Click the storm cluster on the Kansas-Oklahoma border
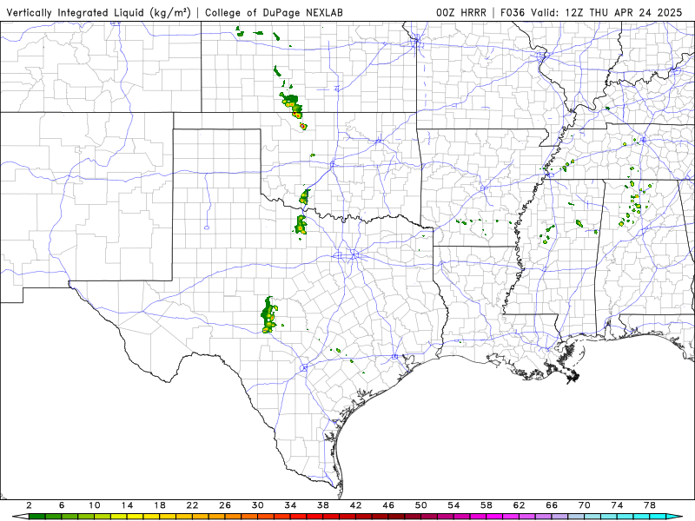 click(292, 105)
